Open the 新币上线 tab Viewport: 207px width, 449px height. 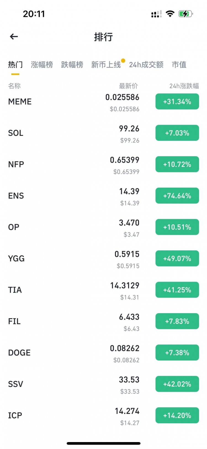tap(106, 65)
